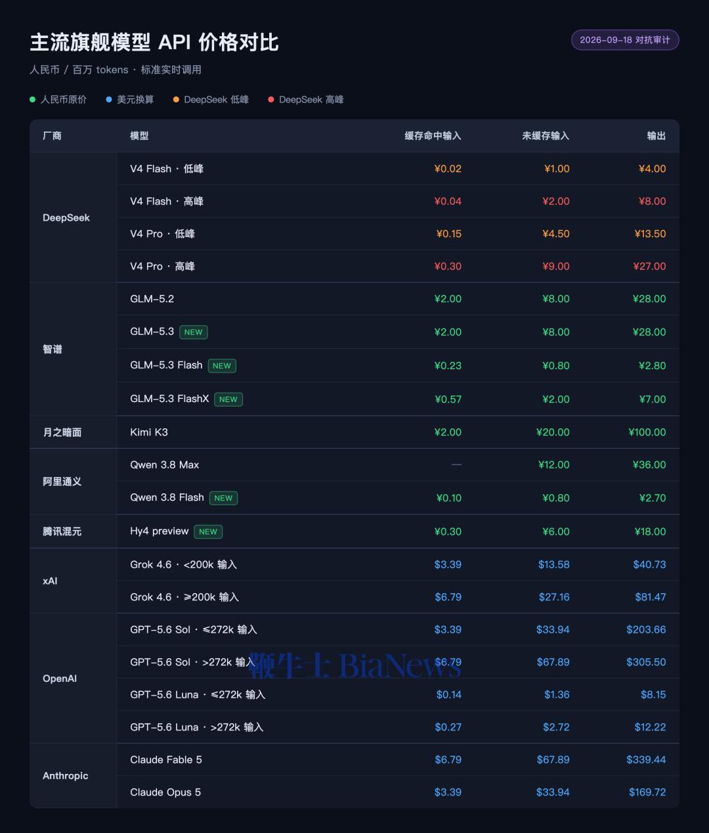
Task: Select the model name GLM-5.2
Action: (152, 299)
